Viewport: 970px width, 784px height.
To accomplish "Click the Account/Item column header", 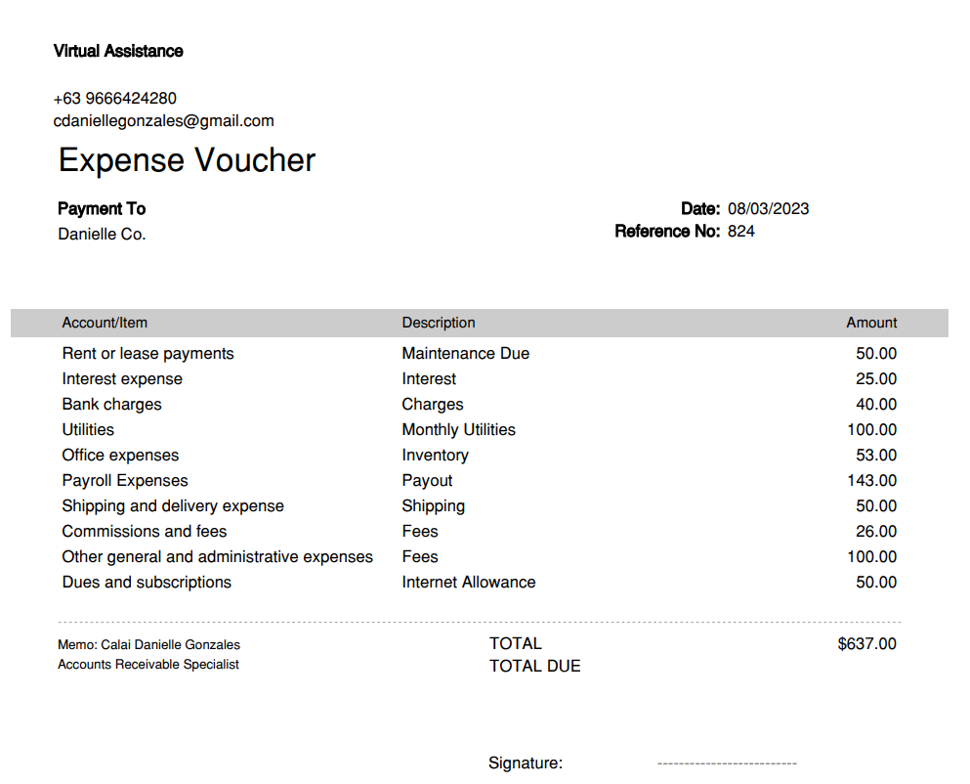I will tap(105, 323).
